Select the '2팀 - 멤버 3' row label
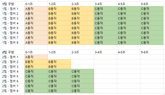 point(13,67)
